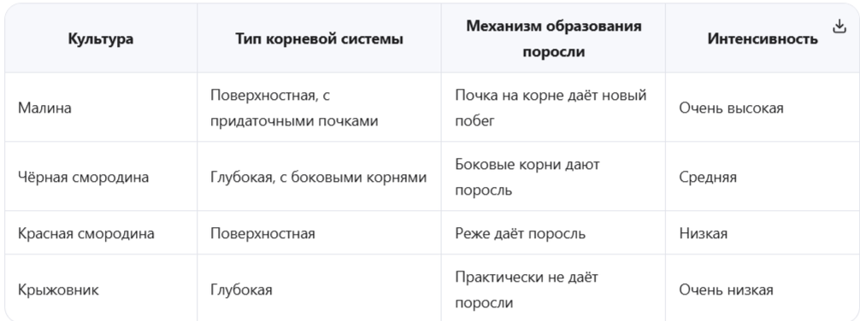860x321 pixels.
Task: Select the Малина cell
Action: pos(44,108)
